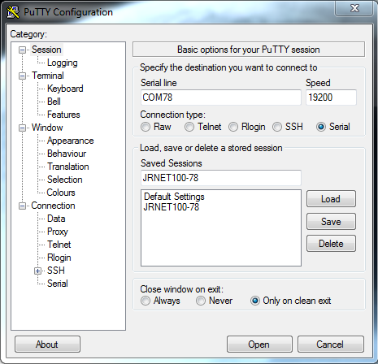
Task: Go to Keyboard settings
Action: point(65,89)
